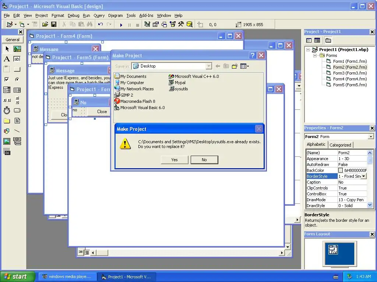Open Properties Window from the toolbar
Screen dimensions: 377x282
[x=156, y=25]
